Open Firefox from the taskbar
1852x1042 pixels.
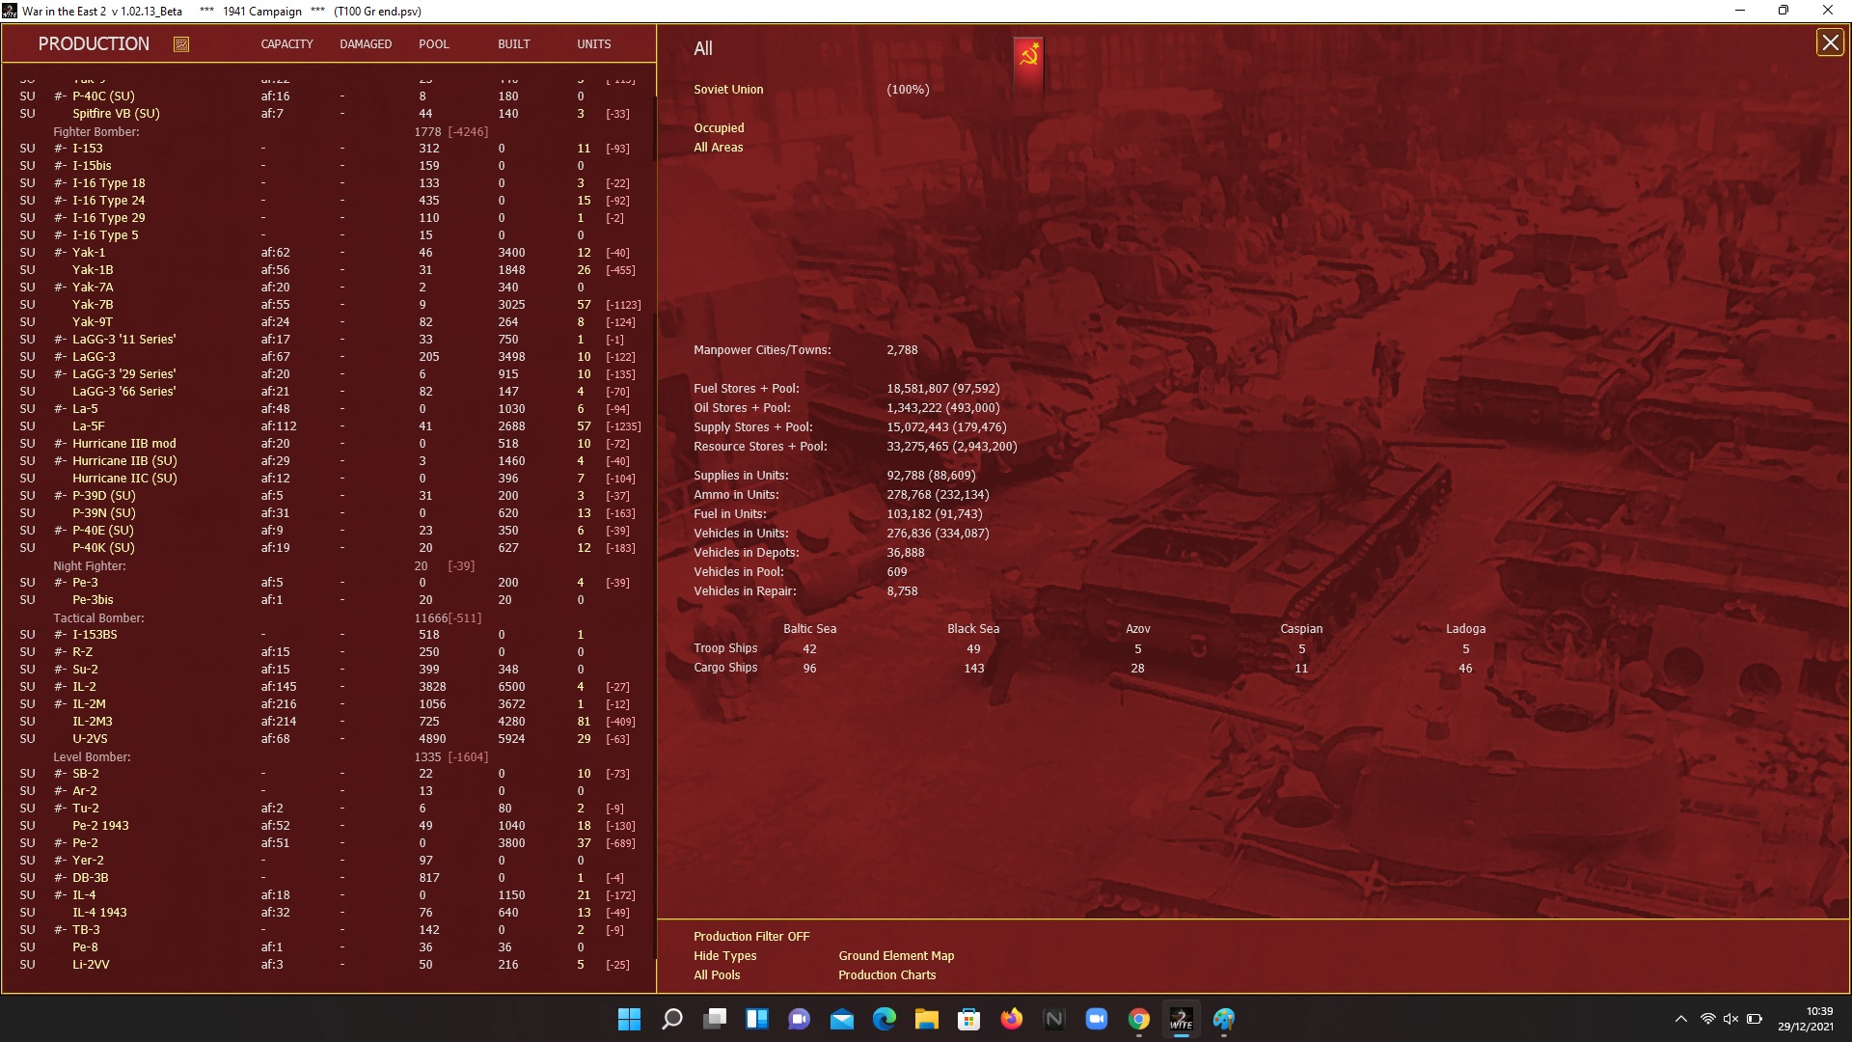pos(1011,1020)
